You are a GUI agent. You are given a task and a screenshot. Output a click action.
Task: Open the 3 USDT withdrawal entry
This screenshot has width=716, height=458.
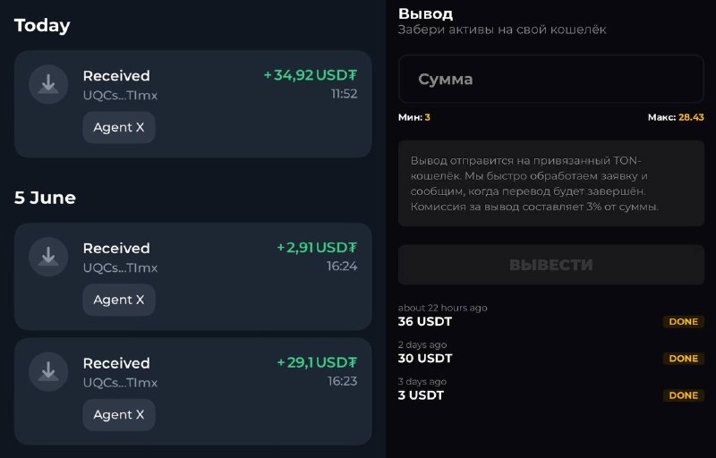click(x=551, y=389)
